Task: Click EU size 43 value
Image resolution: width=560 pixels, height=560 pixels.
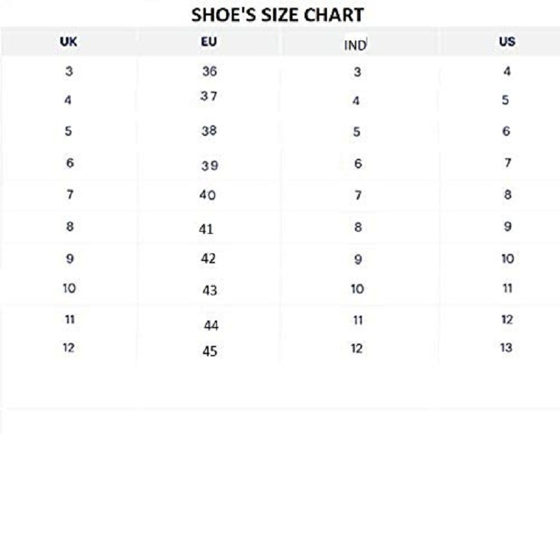Action: point(209,290)
